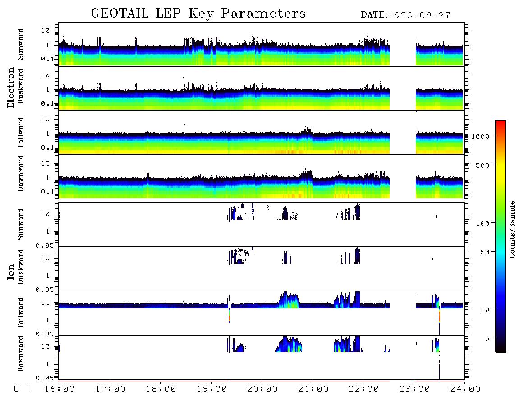Click the Electron group axis label
The image size is (515, 397).
(11, 88)
